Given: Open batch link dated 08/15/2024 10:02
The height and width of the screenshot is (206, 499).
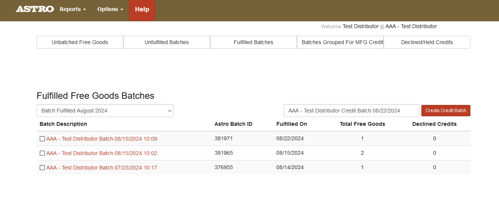Looking at the screenshot, I should (x=102, y=153).
